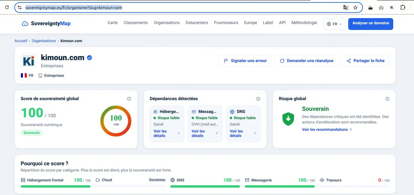The height and width of the screenshot is (195, 414).
Task: Click the Hébergement frontal green progress bar
Action: (56, 186)
